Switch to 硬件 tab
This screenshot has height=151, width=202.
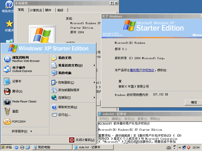pos(49,10)
